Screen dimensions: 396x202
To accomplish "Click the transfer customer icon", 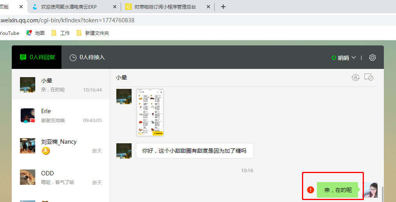I will tap(356, 77).
